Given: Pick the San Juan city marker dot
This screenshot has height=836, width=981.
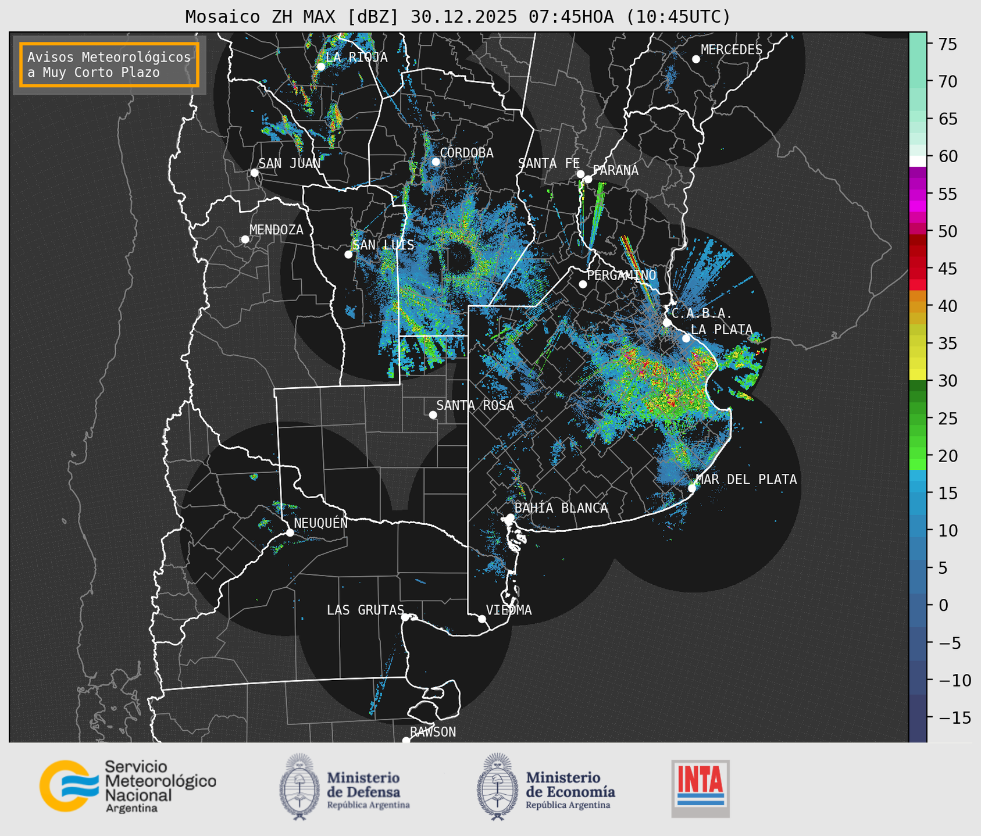Looking at the screenshot, I should point(254,173).
